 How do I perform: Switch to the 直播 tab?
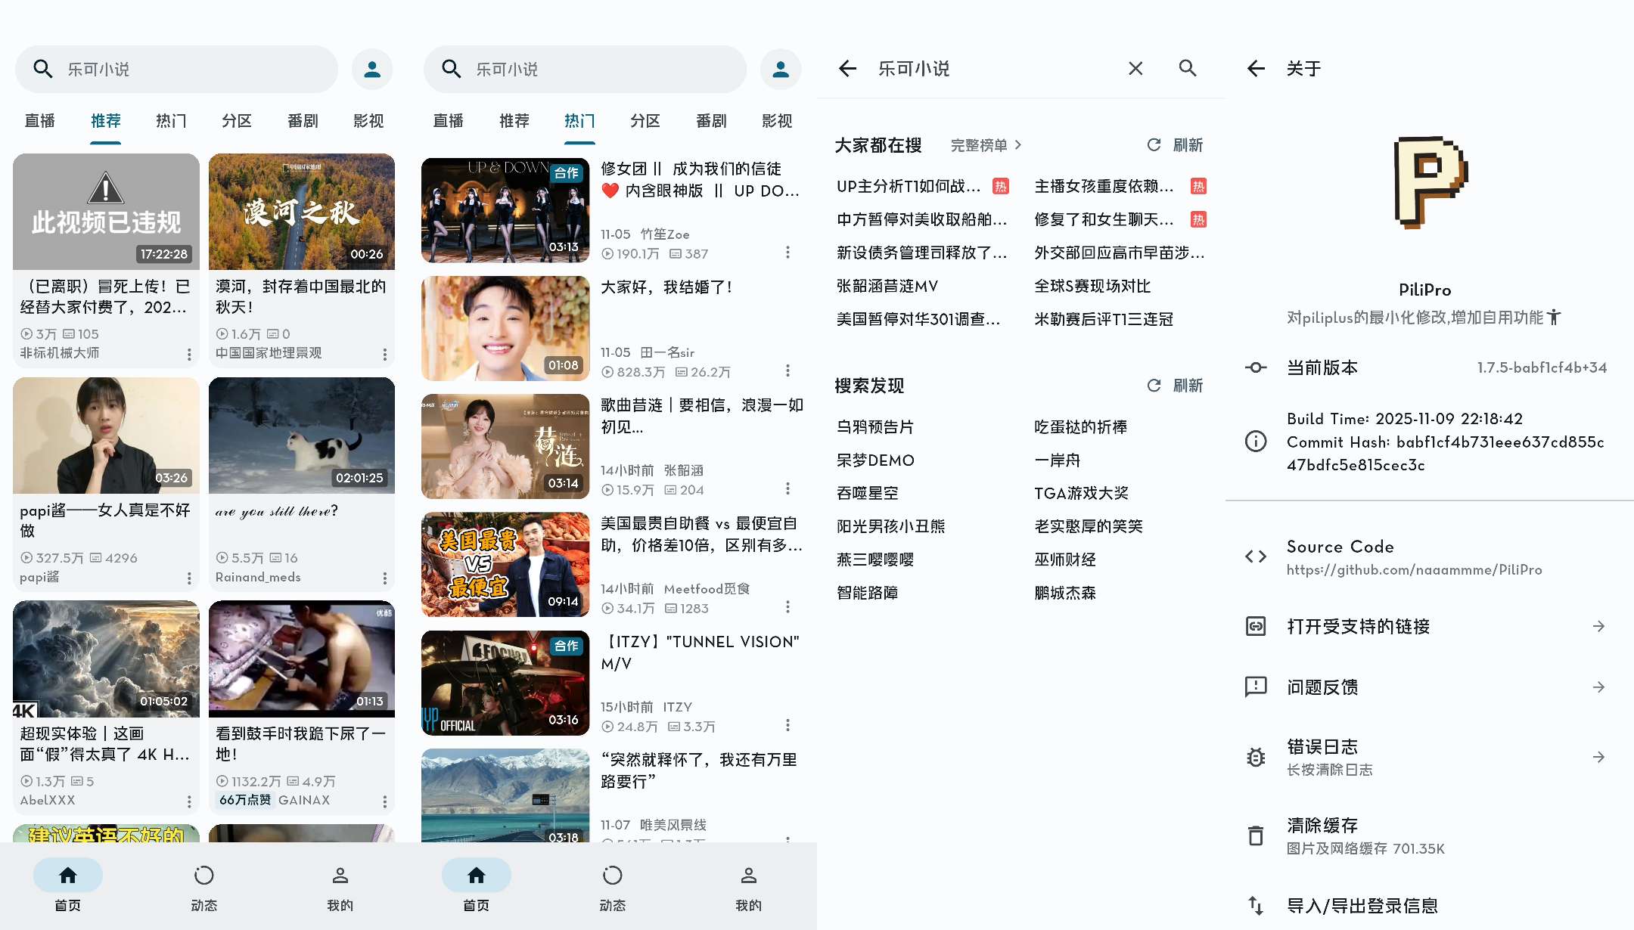39,121
